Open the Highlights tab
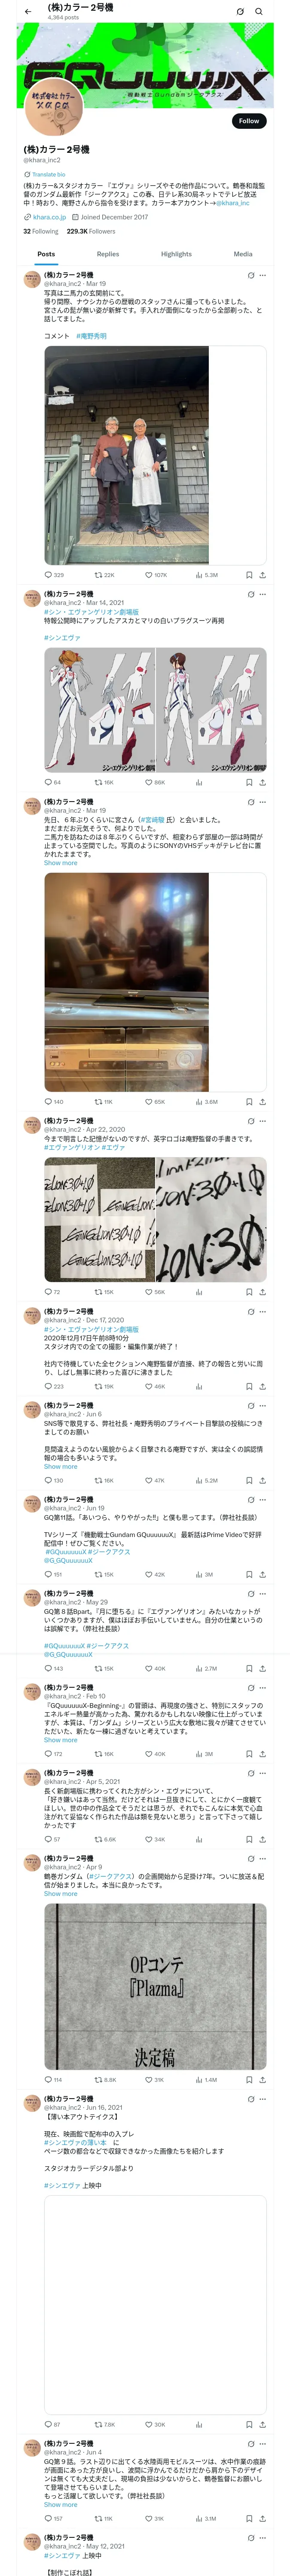Image resolution: width=290 pixels, height=2576 pixels. coord(176,254)
